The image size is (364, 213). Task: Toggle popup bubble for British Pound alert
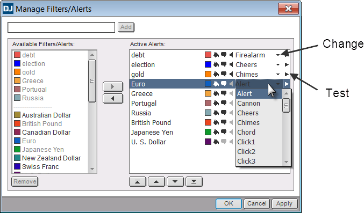coord(224,122)
